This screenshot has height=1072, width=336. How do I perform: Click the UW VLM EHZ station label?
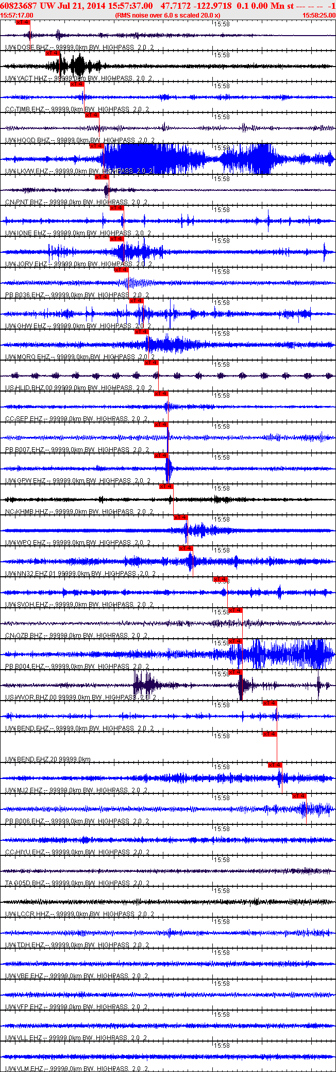(25, 1069)
